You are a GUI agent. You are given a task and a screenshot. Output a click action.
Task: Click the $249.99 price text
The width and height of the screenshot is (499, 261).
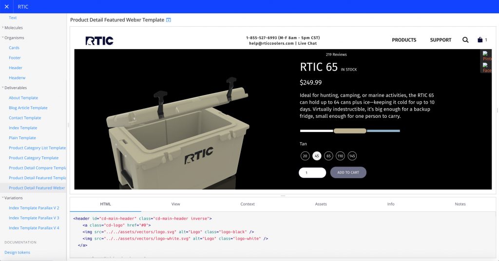pos(310,83)
